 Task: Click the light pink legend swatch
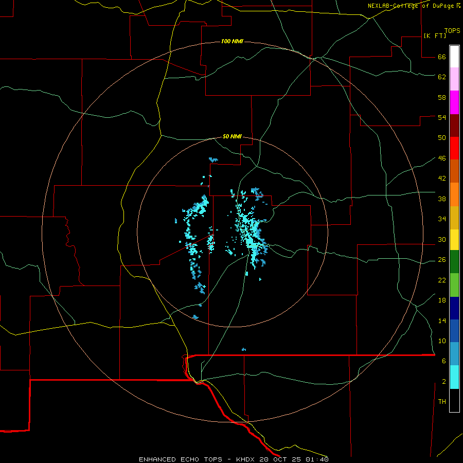(454, 79)
